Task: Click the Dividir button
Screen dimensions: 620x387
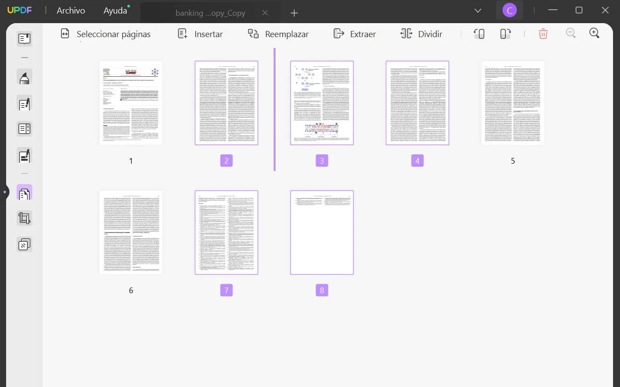Action: [x=421, y=34]
